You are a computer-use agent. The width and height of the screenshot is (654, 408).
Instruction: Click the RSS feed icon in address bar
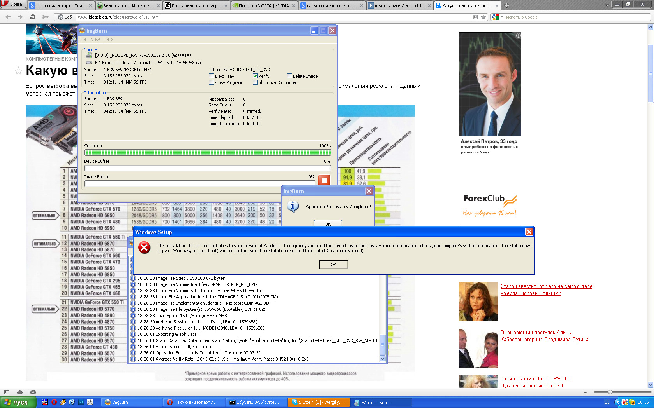pos(475,17)
